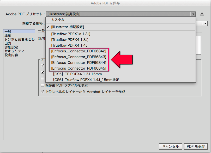Open the 一般 category in sidebar
211x153 pixels.
click(x=19, y=32)
